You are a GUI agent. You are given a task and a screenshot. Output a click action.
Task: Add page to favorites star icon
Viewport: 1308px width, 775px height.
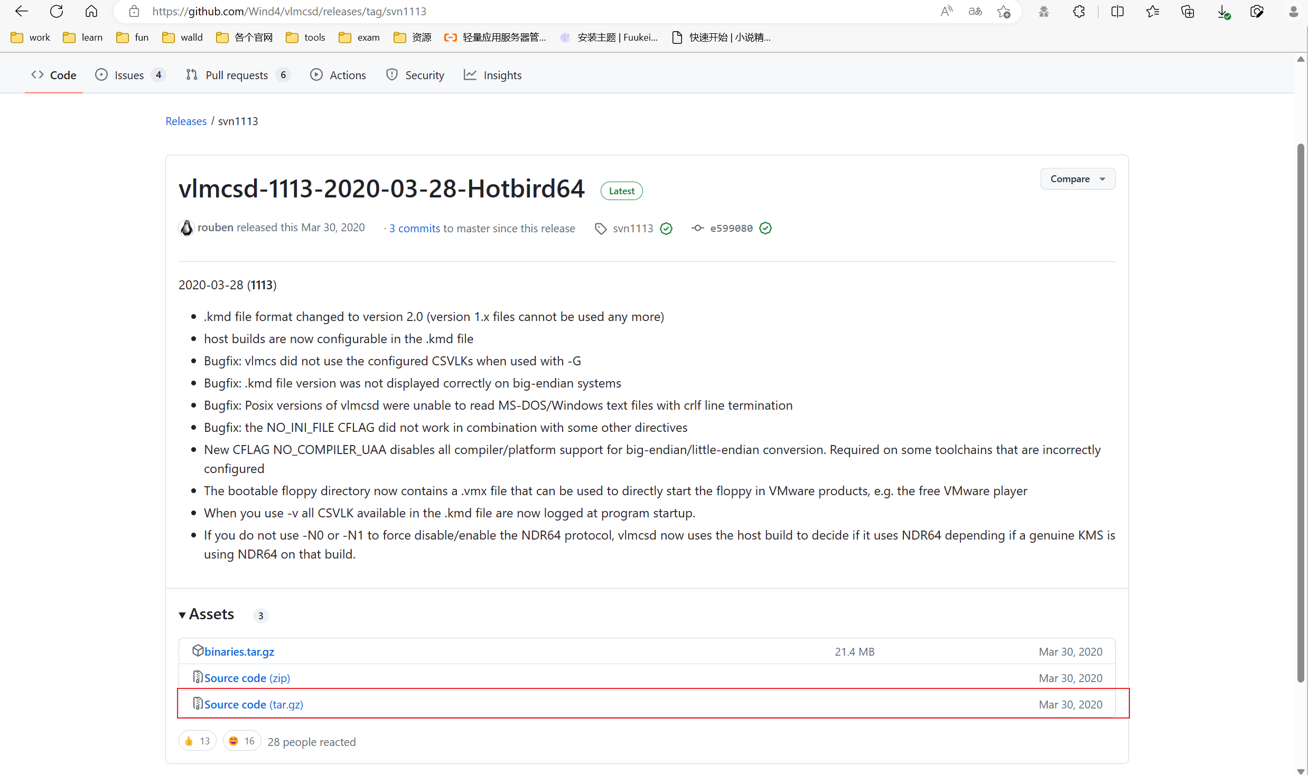tap(1004, 11)
